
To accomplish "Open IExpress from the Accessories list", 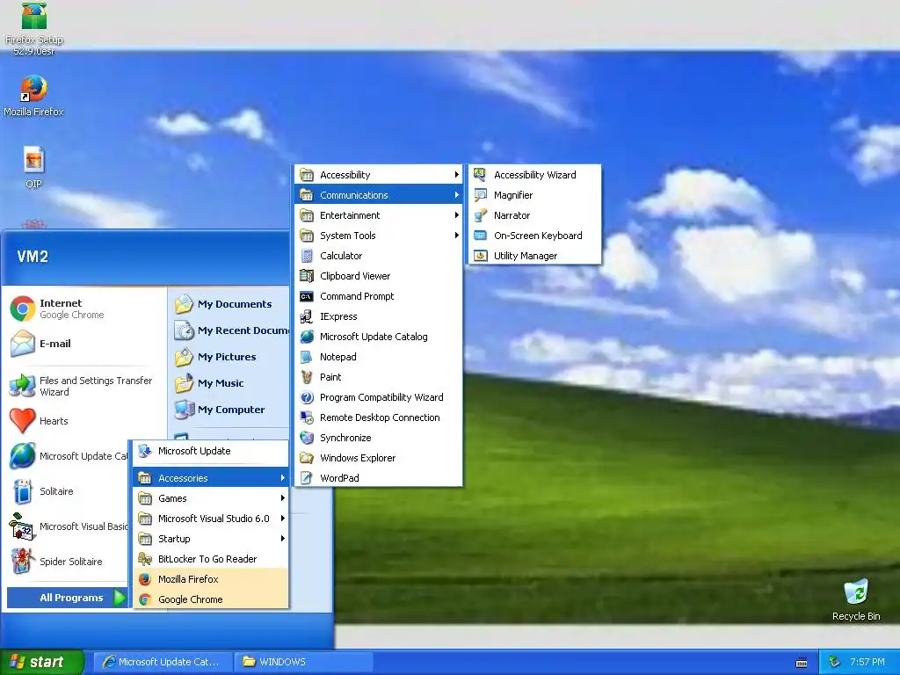I will 378,316.
